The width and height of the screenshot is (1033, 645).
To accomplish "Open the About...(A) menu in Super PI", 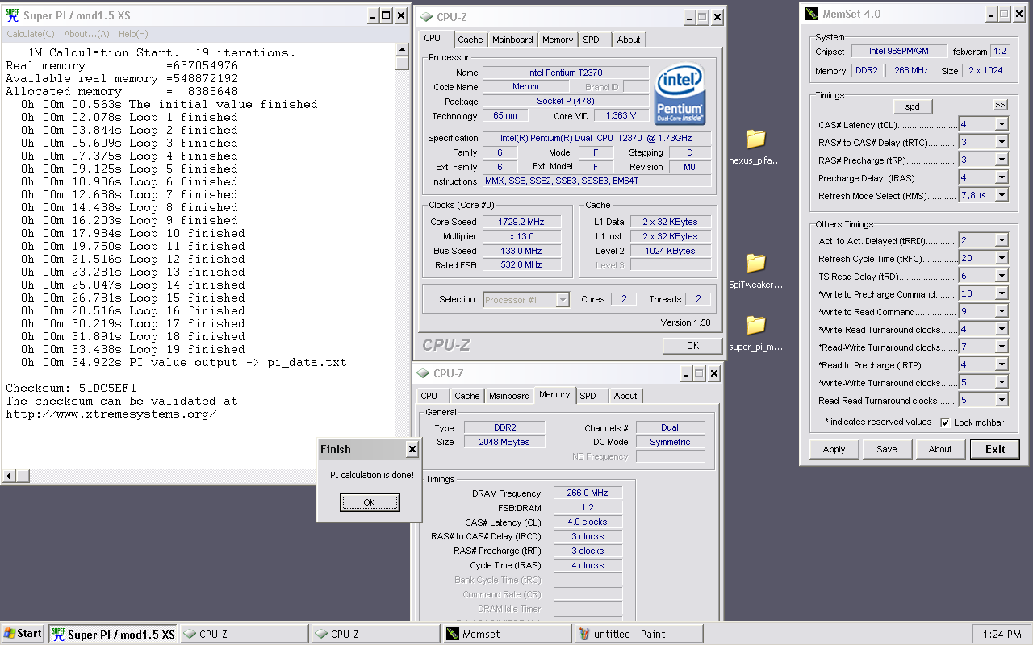I will [x=86, y=34].
